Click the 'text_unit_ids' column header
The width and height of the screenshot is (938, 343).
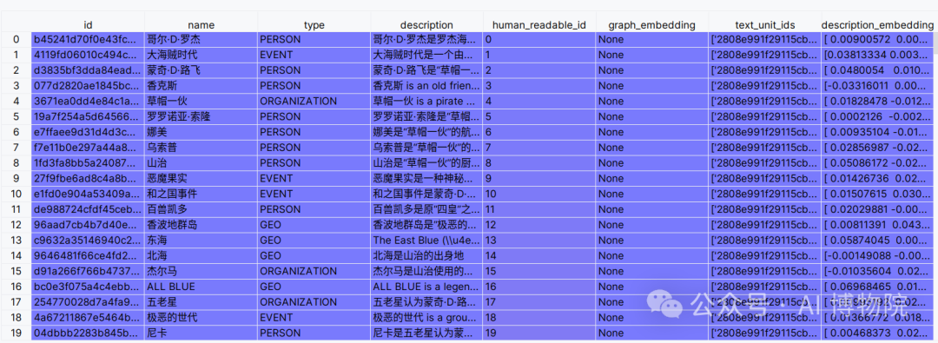click(x=764, y=25)
